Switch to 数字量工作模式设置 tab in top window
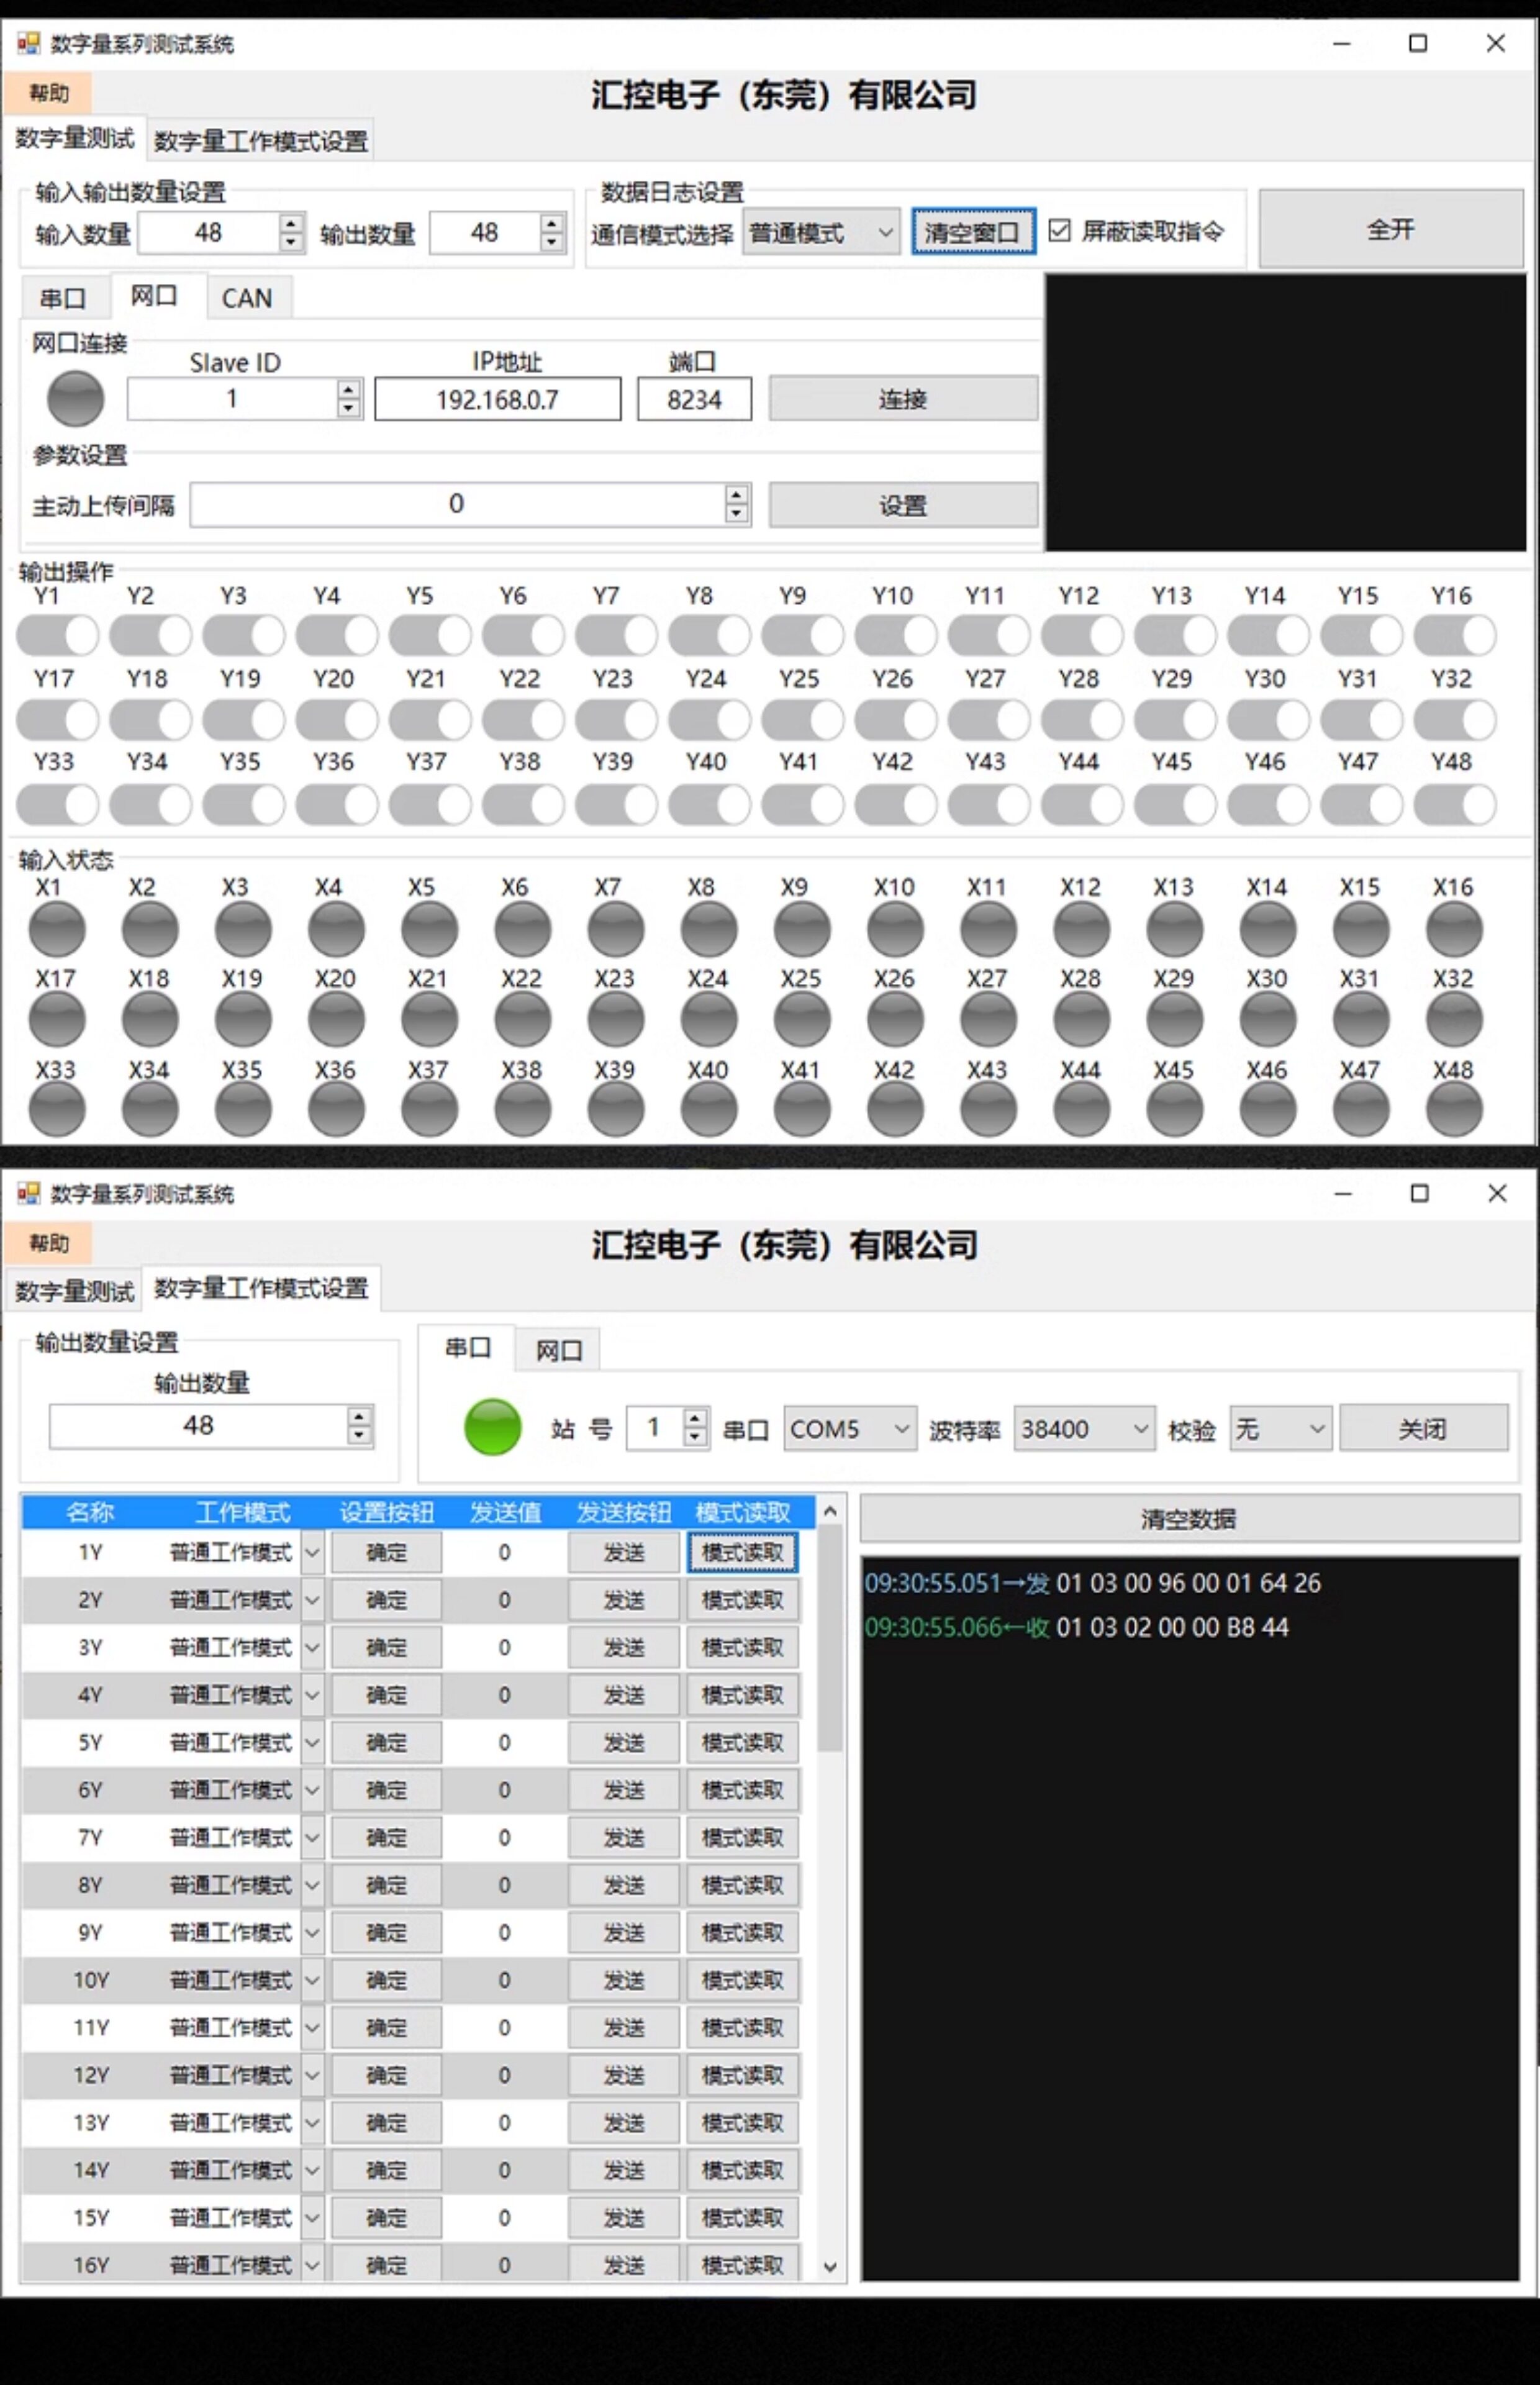Image resolution: width=1540 pixels, height=2385 pixels. click(261, 141)
